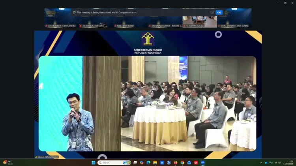This screenshot has height=166, width=296.
Task: Restore down the Zoom window
Action: point(285,3)
